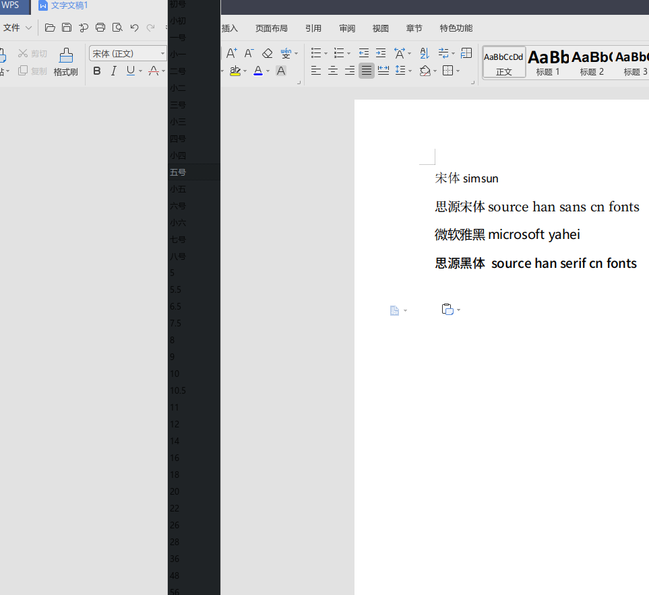Click the yellow text highlight color
Image resolution: width=649 pixels, height=595 pixels.
tap(235, 71)
